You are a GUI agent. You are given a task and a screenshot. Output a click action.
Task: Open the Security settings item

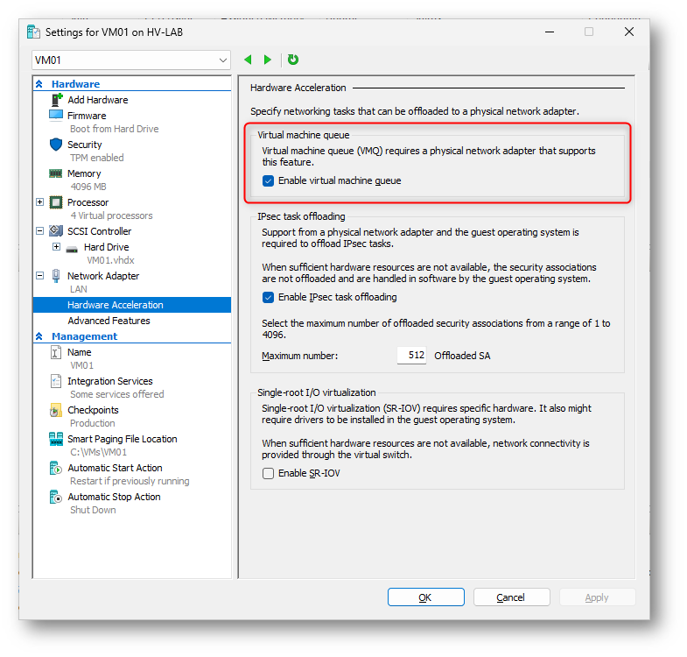(x=85, y=145)
